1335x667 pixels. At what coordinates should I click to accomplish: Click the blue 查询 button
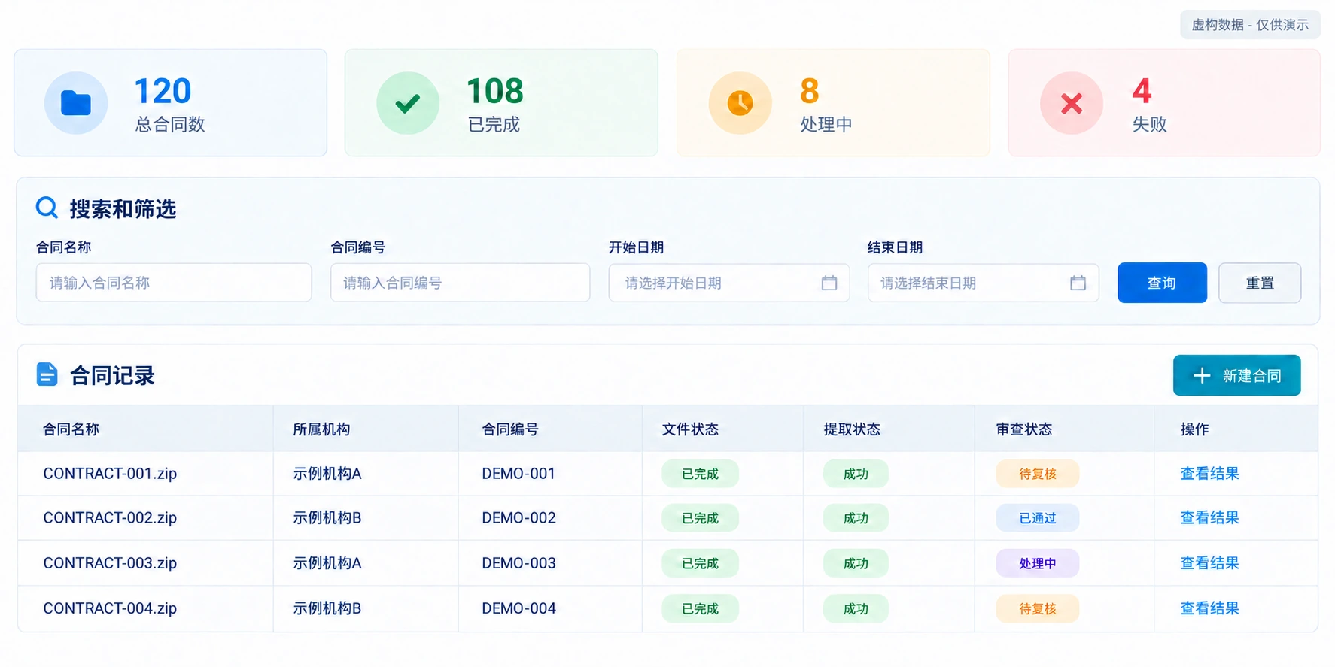pyautogui.click(x=1162, y=283)
